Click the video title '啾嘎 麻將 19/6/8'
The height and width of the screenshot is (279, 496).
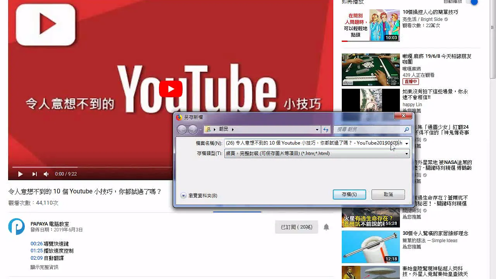point(437,59)
